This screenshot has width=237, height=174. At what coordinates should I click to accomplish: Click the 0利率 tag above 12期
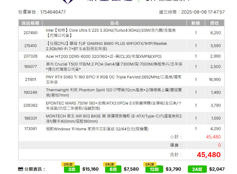(x=150, y=164)
